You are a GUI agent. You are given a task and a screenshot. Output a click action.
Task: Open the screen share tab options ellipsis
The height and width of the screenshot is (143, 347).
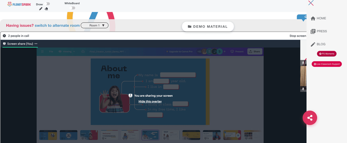pos(36,44)
